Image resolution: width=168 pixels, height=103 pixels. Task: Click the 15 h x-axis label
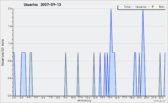110,97
